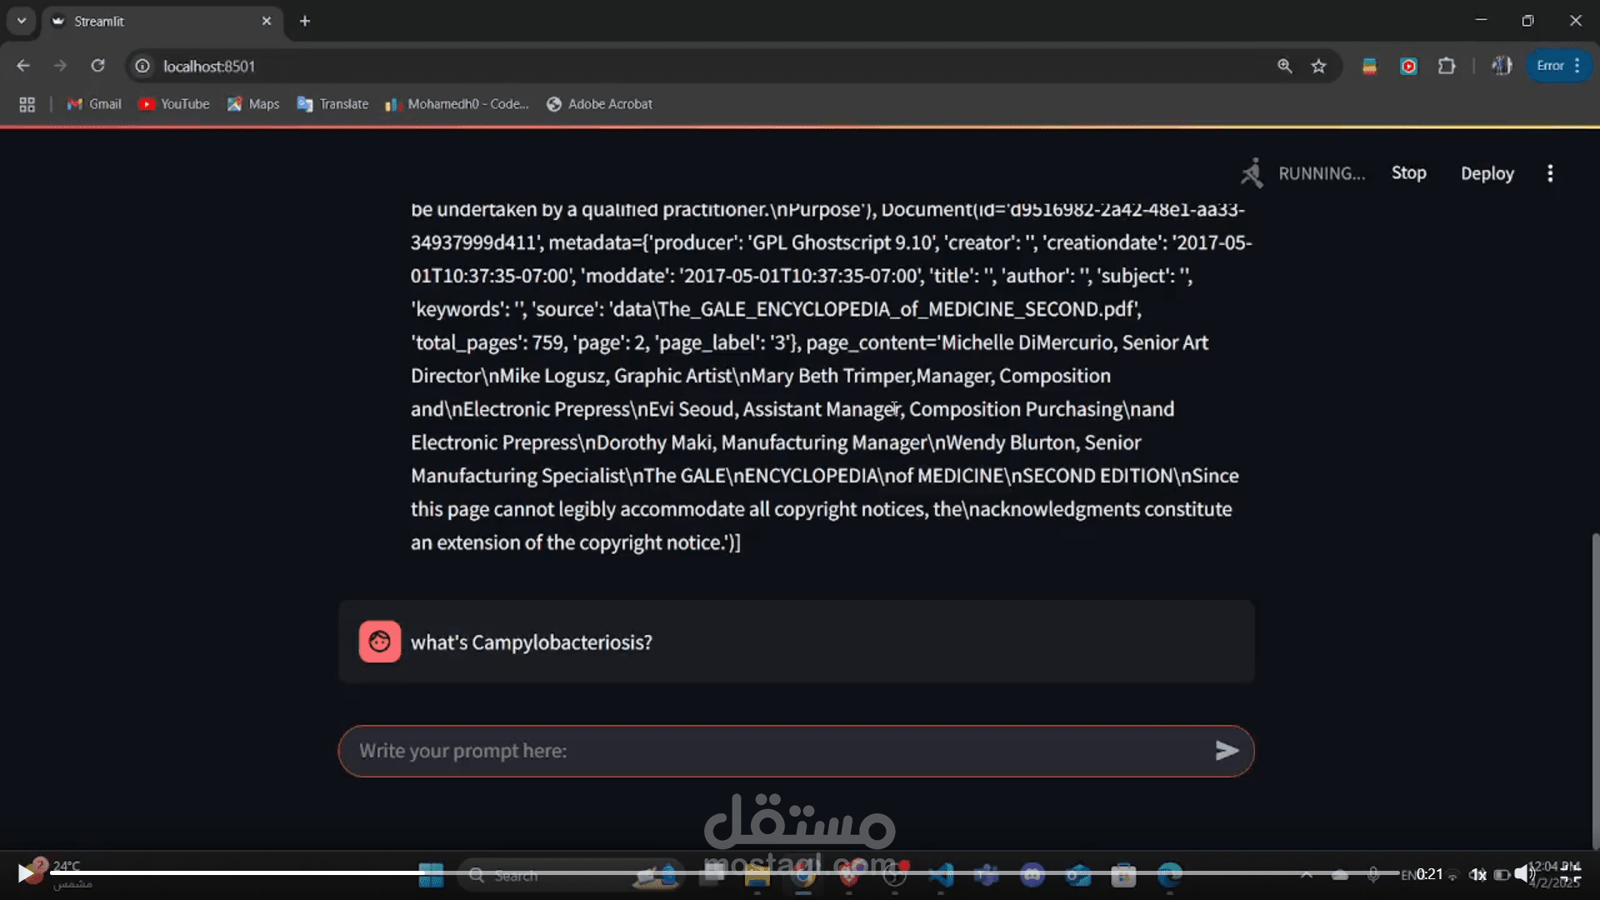Click the text 'an extension of the copyright notice'
The height and width of the screenshot is (900, 1600).
(x=567, y=542)
